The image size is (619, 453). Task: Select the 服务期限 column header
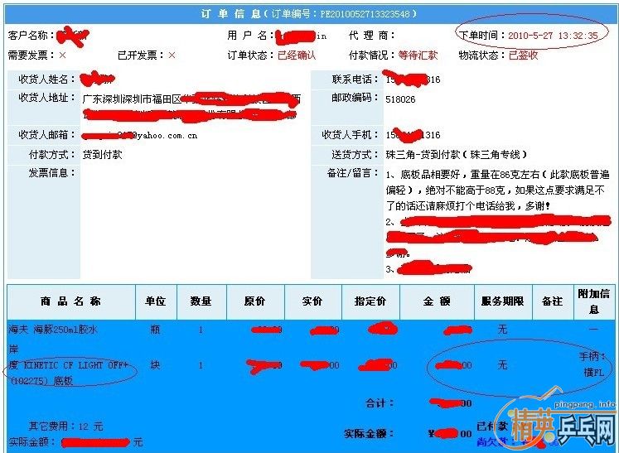(502, 301)
